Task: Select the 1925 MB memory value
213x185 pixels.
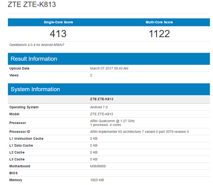Action: [x=97, y=180]
